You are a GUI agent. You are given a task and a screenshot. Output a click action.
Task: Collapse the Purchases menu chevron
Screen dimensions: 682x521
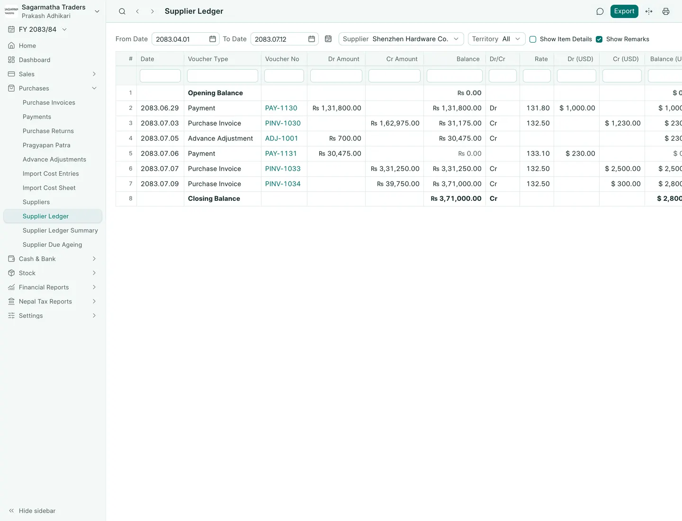pos(94,88)
